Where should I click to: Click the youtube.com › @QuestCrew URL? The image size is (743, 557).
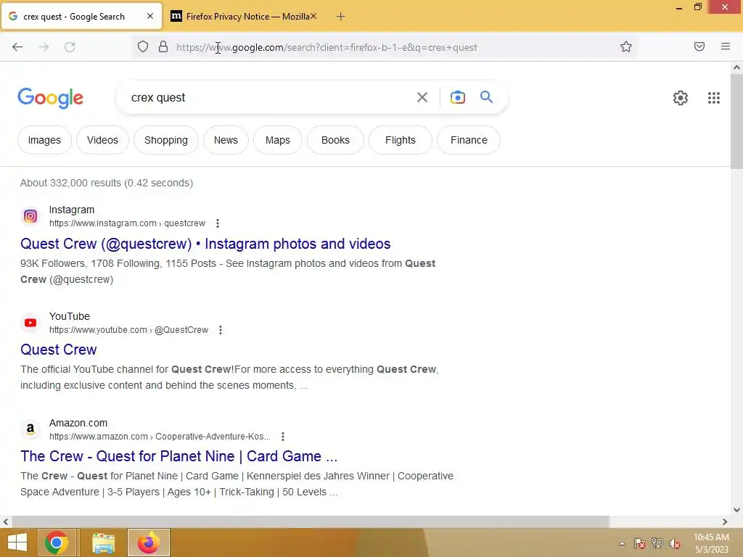(128, 330)
